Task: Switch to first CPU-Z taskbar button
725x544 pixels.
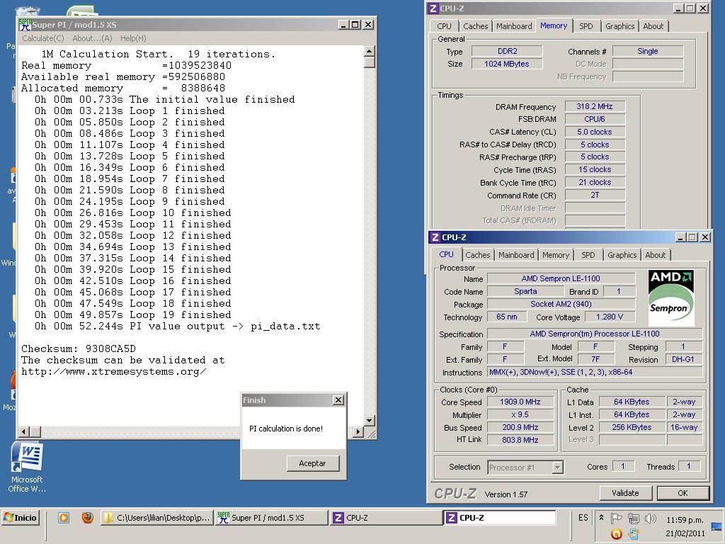Action: tap(386, 518)
